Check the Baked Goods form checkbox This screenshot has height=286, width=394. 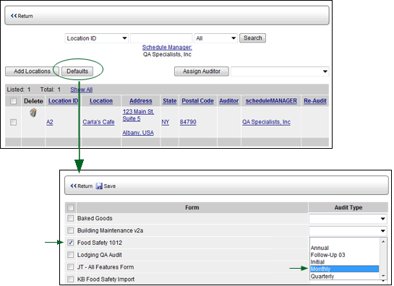pyautogui.click(x=71, y=218)
